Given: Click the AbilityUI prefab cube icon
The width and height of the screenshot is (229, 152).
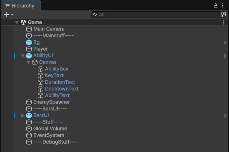Looking at the screenshot, I should point(29,56).
